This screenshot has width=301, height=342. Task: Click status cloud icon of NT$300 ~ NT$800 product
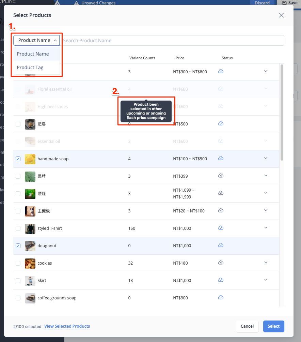tap(221, 71)
